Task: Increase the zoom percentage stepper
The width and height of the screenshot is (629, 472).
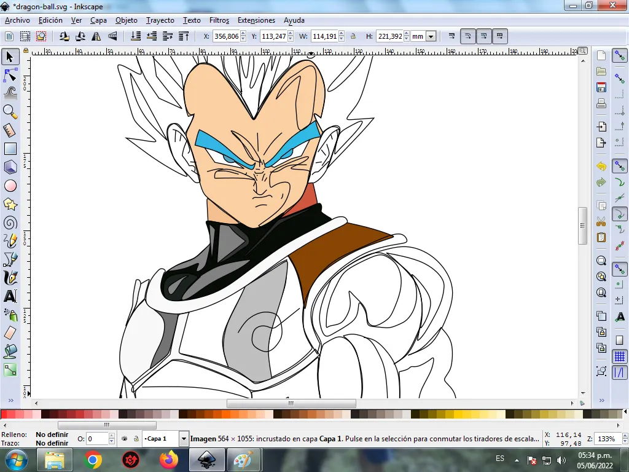Action: click(625, 436)
